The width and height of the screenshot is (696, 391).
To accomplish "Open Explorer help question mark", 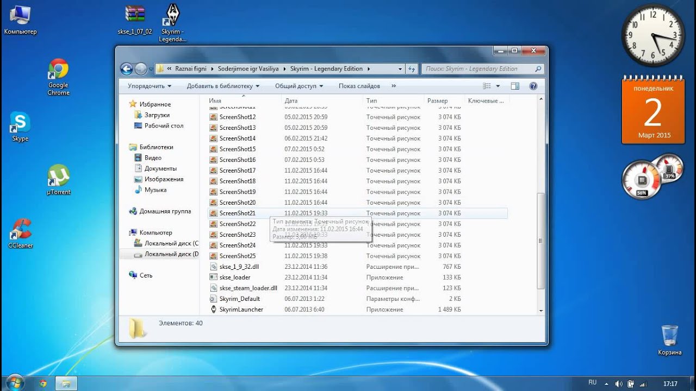I will pyautogui.click(x=533, y=86).
